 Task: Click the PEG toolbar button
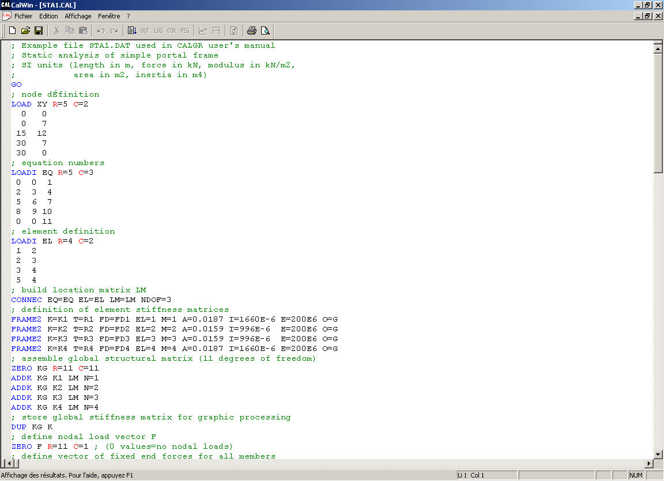coord(184,30)
